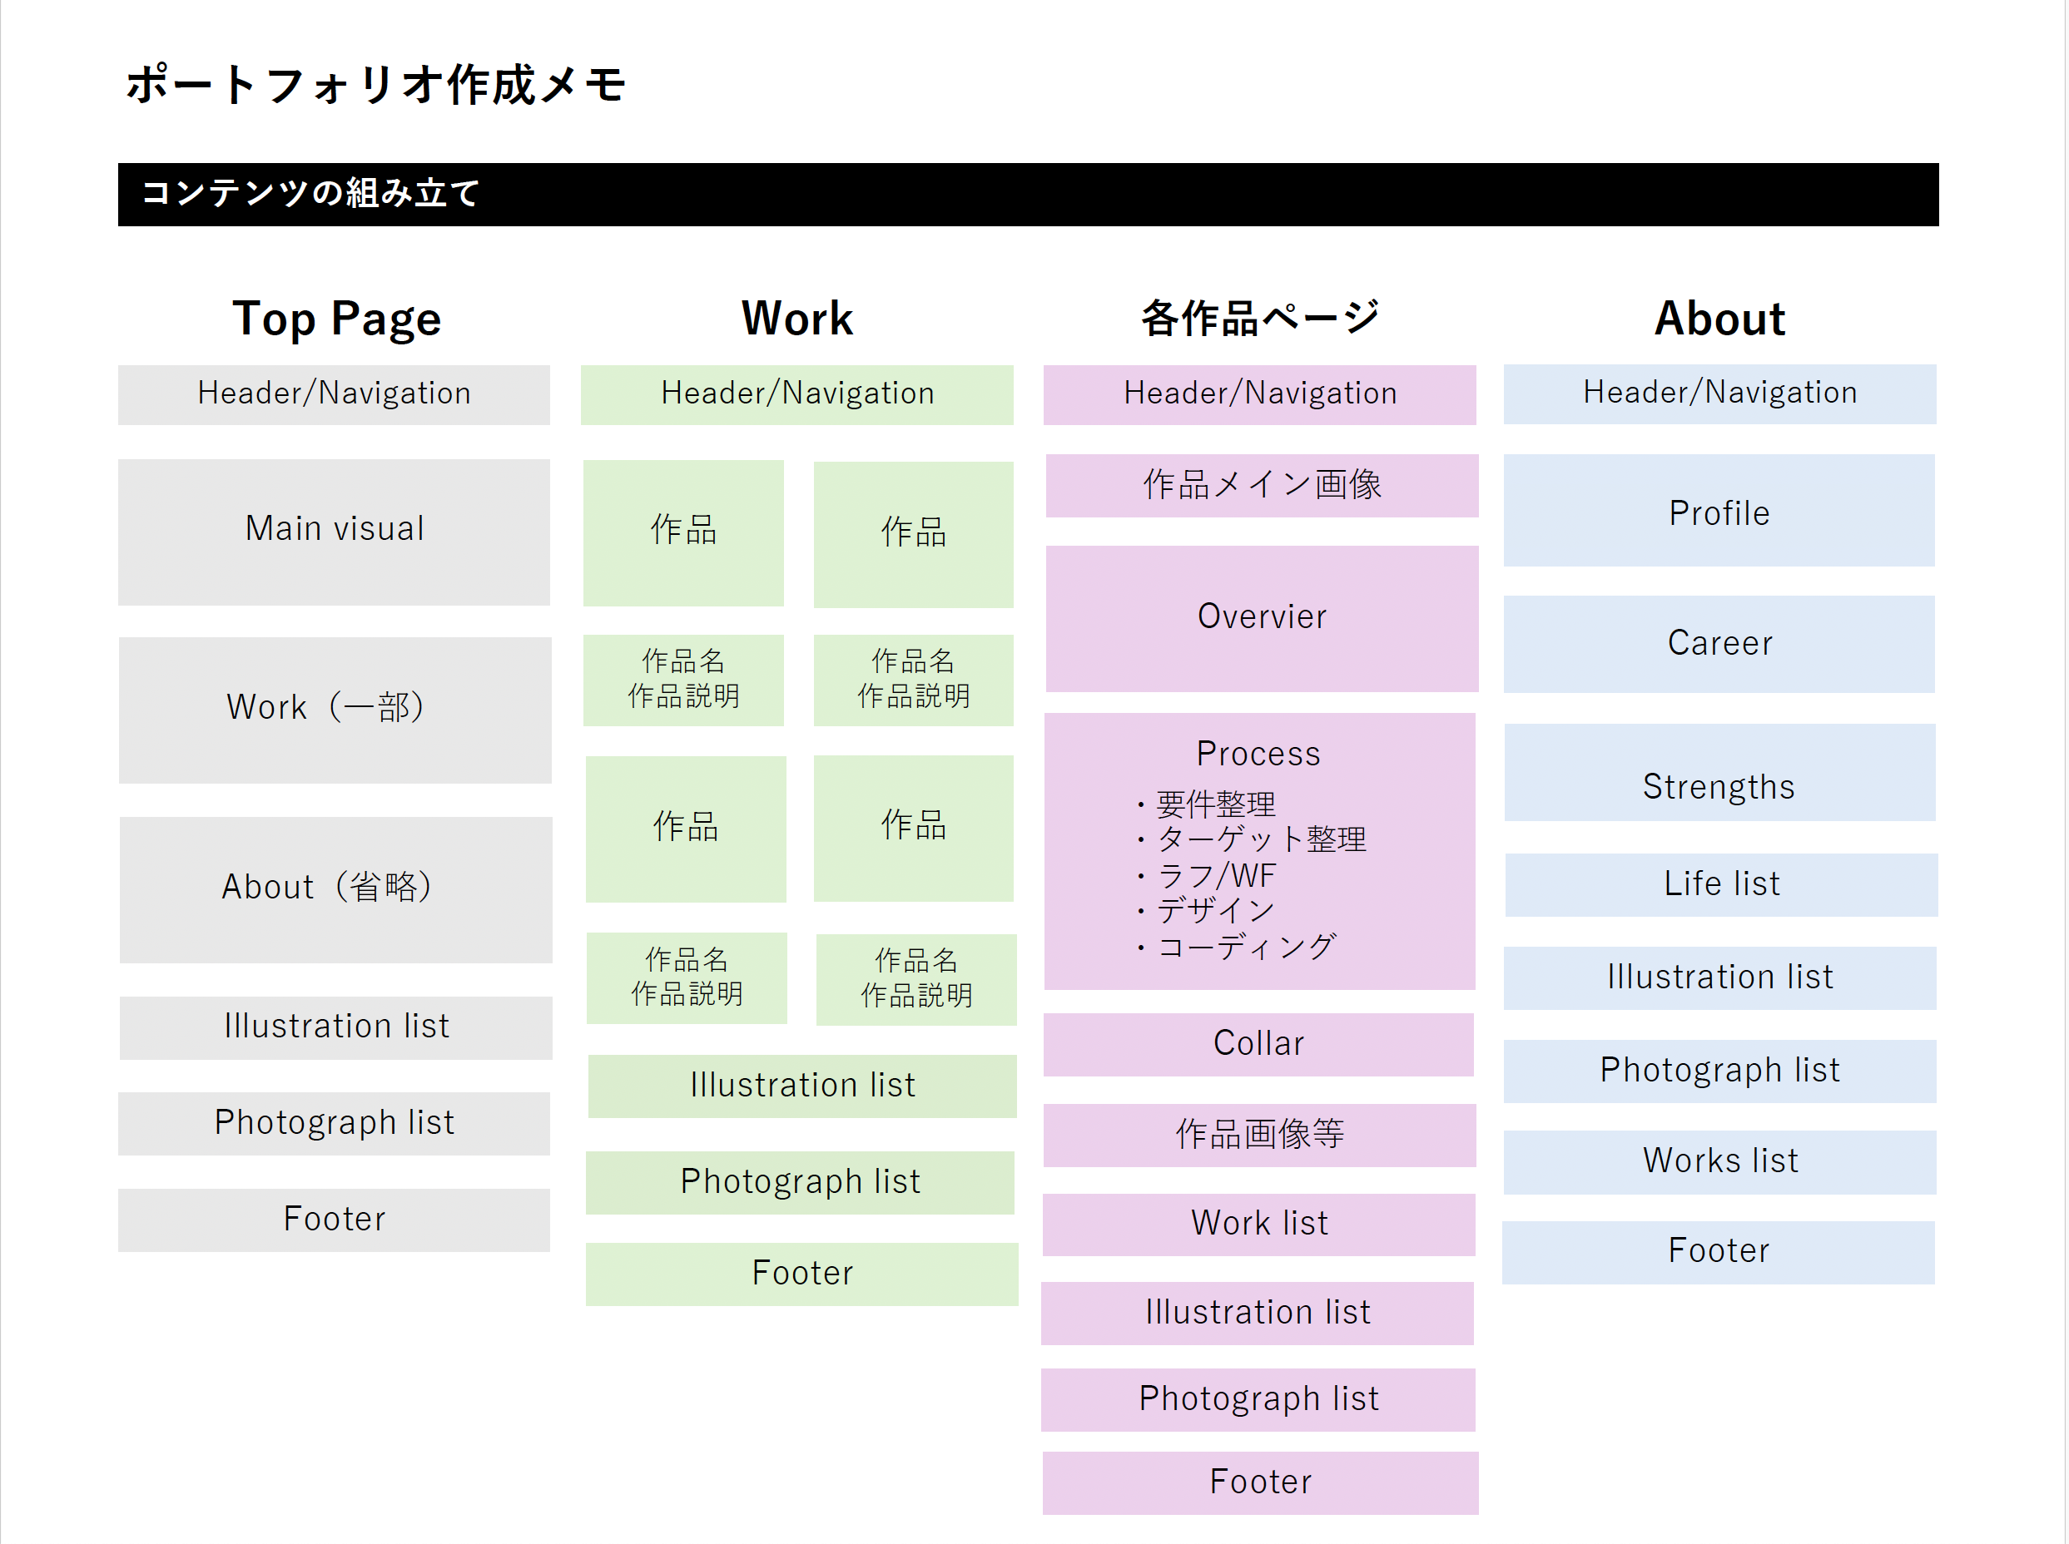Select the green Footer box in Work column
This screenshot has width=2069, height=1544.
(801, 1273)
